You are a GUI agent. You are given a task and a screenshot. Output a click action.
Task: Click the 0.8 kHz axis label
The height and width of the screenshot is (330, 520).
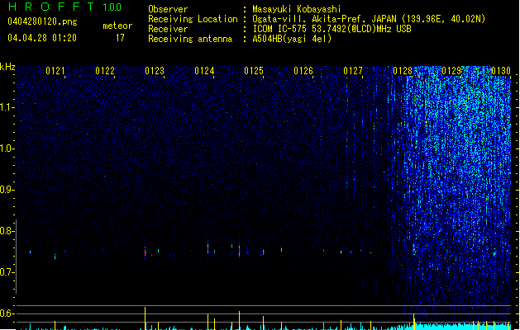(x=7, y=231)
